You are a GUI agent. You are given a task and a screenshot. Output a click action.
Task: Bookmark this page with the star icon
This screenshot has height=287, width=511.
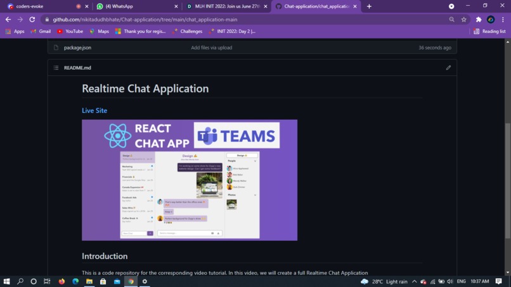(x=463, y=20)
